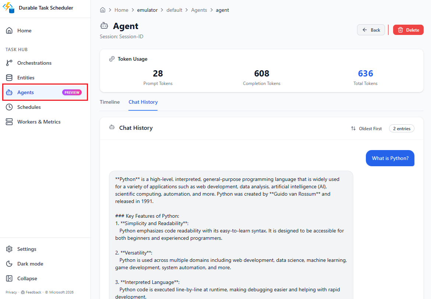The height and width of the screenshot is (299, 431).
Task: Open Settings from the sidebar
Action: pos(45,249)
